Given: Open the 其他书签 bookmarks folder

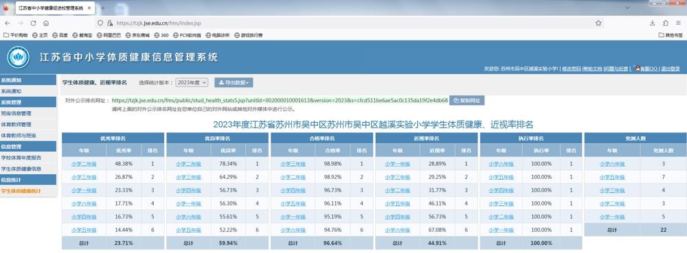Looking at the screenshot, I should [x=671, y=35].
